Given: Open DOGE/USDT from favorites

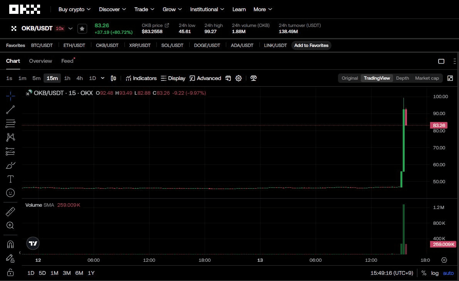Looking at the screenshot, I should tap(207, 45).
